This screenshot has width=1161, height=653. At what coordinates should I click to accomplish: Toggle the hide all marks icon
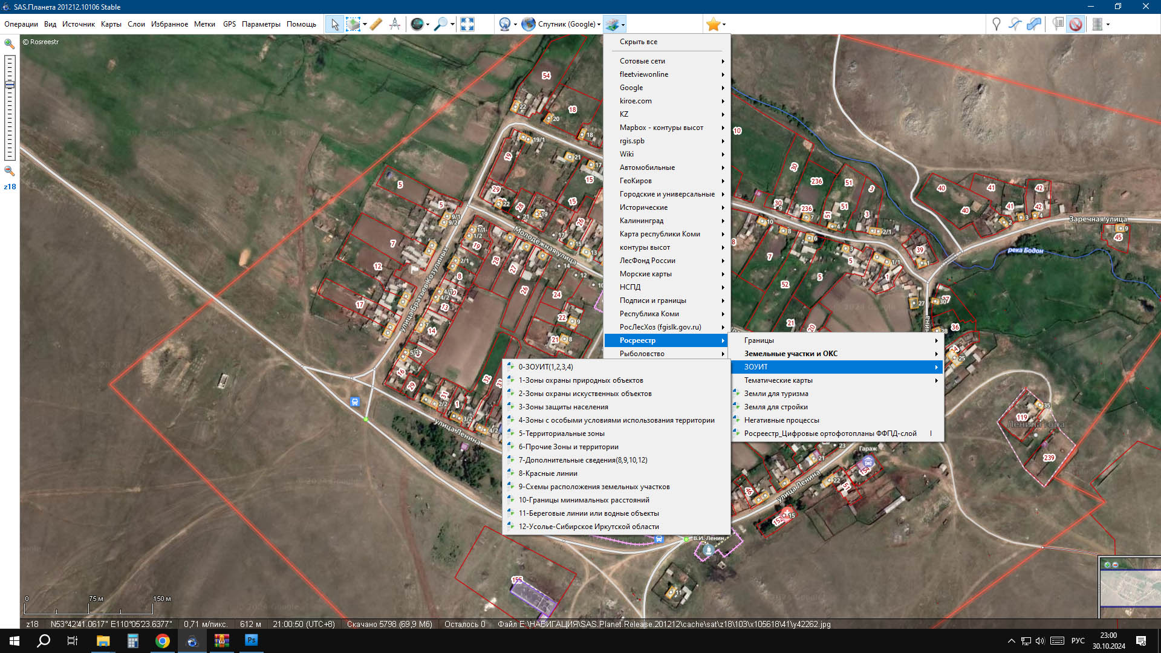coord(1076,24)
